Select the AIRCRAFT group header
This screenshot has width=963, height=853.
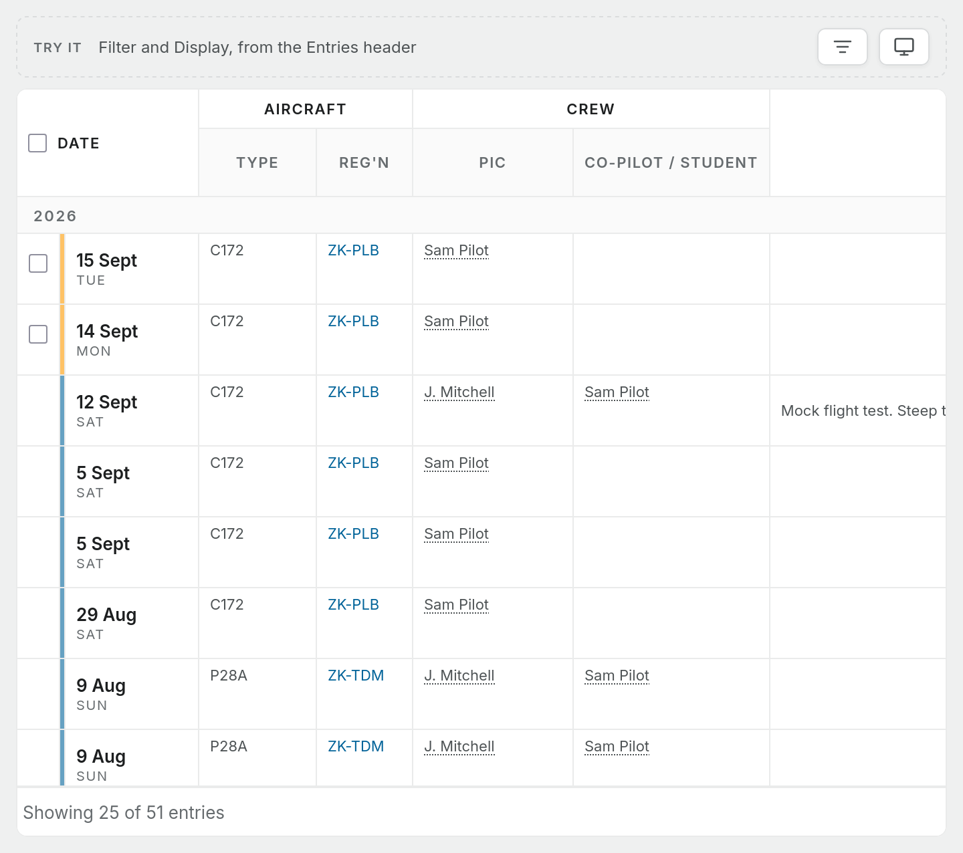pyautogui.click(x=306, y=109)
